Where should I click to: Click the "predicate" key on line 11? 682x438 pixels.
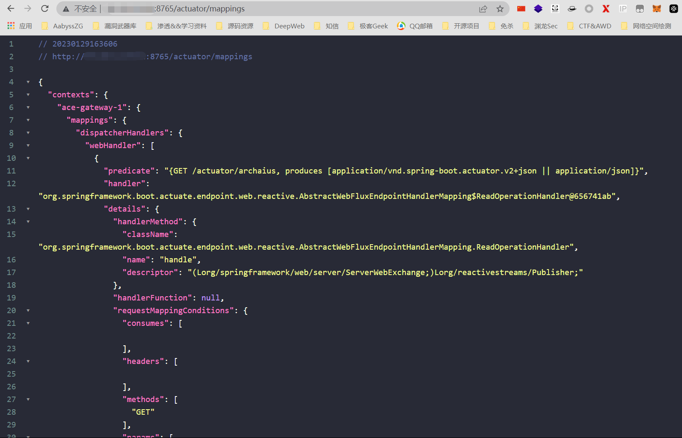pos(129,171)
